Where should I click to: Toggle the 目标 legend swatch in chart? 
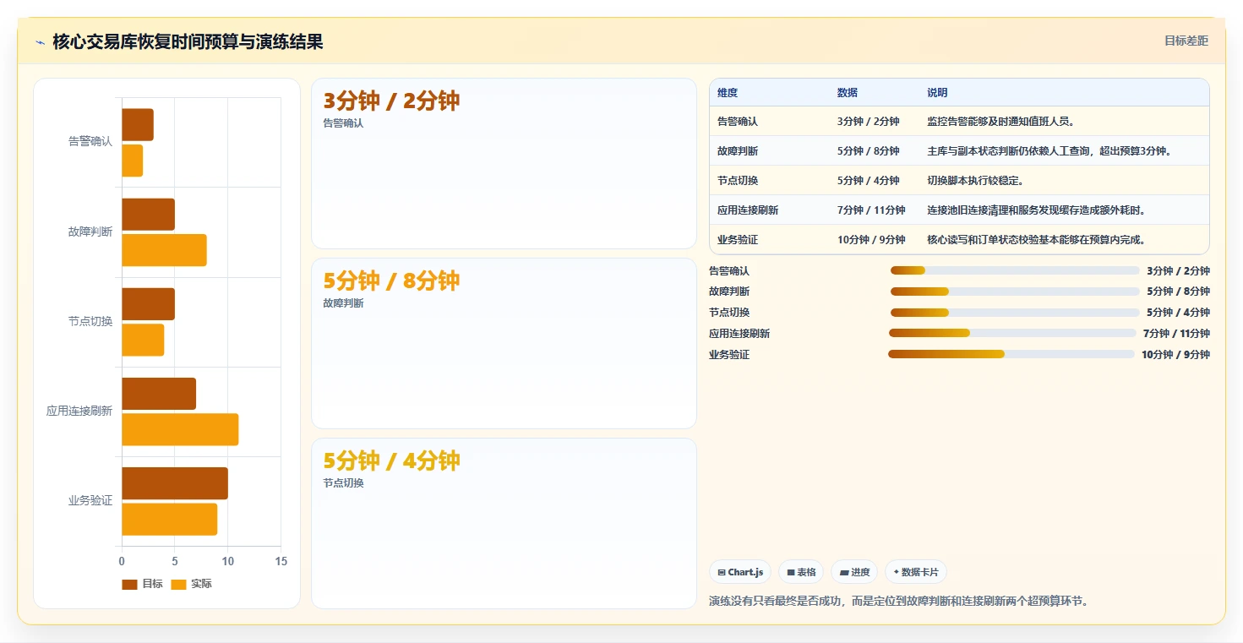(129, 584)
